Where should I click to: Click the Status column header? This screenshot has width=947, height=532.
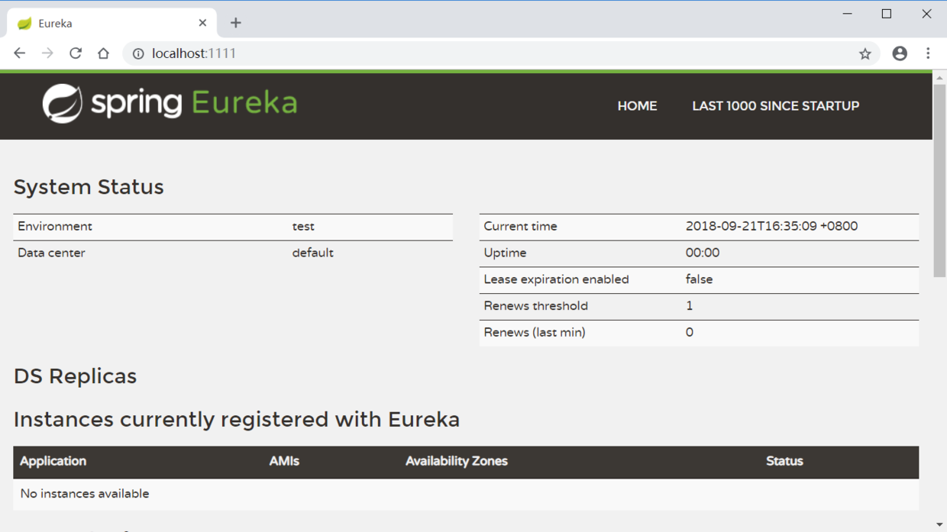pos(784,461)
